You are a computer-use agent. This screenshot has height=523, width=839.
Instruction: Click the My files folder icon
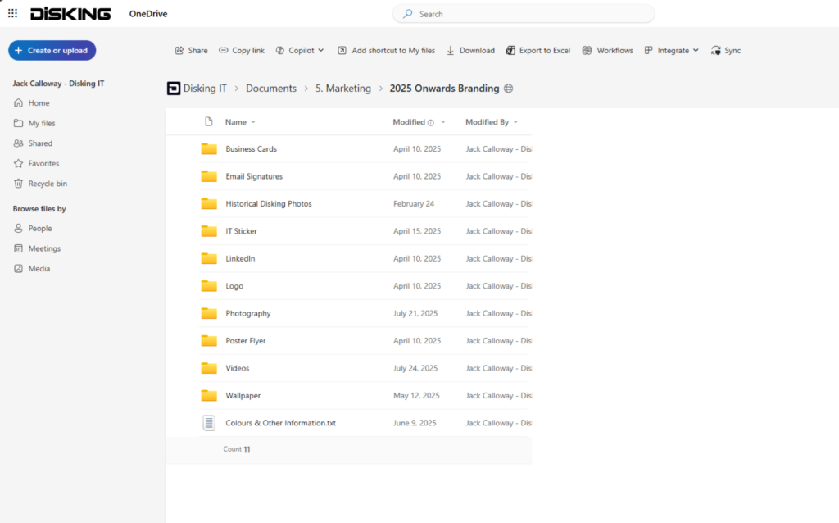coord(19,123)
